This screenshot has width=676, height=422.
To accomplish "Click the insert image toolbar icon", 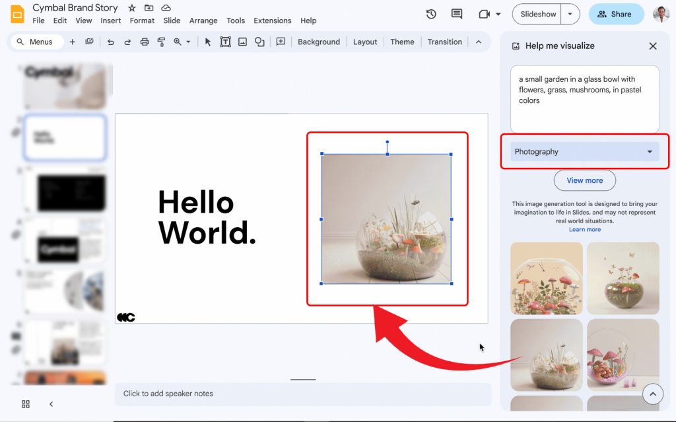I will point(242,42).
